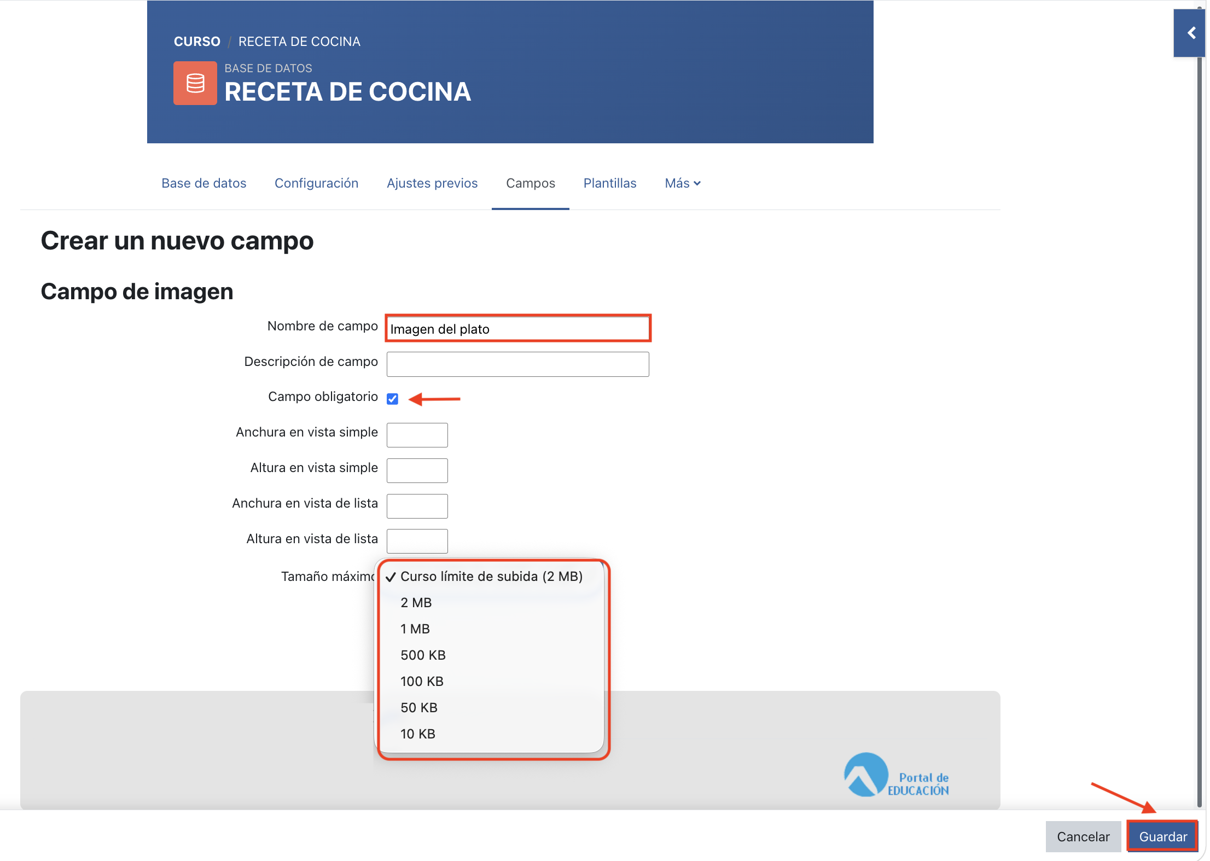This screenshot has width=1210, height=861.
Task: Open RECETA DE COCINA breadcrumb link
Action: click(299, 42)
